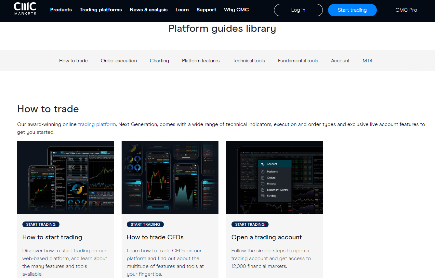435x278 pixels.
Task: Open the How to start trading thumbnail
Action: tap(65, 177)
